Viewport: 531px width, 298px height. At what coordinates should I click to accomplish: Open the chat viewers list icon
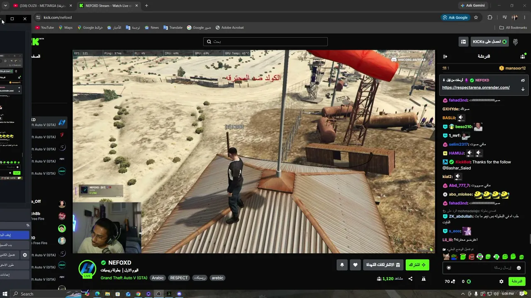(523, 56)
